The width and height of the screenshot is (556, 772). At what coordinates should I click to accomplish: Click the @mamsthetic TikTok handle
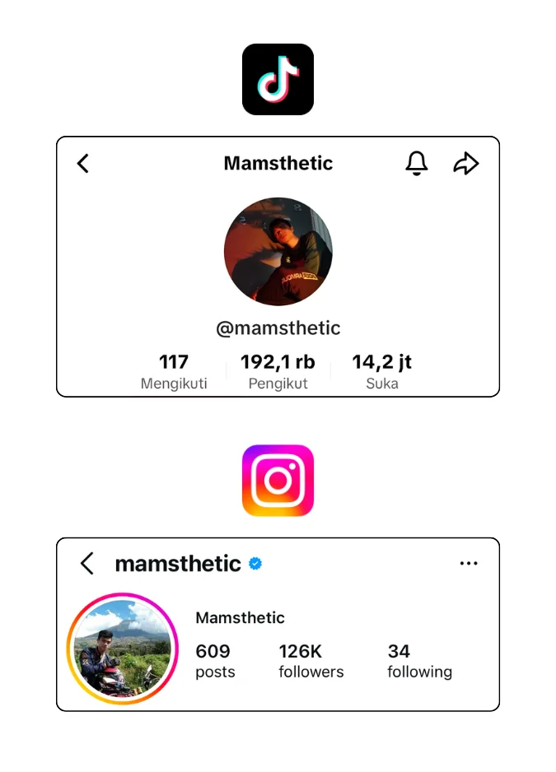pos(278,328)
